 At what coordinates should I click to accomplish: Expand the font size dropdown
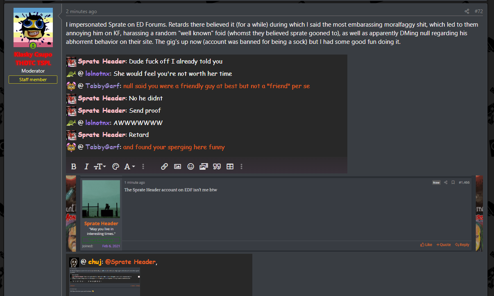pyautogui.click(x=100, y=166)
